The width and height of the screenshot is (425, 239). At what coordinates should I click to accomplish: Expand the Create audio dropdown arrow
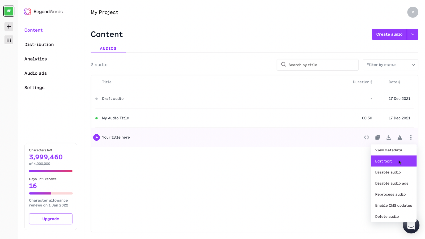coord(413,34)
